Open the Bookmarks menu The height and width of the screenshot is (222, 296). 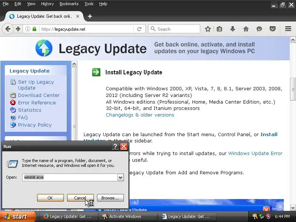(x=69, y=4)
